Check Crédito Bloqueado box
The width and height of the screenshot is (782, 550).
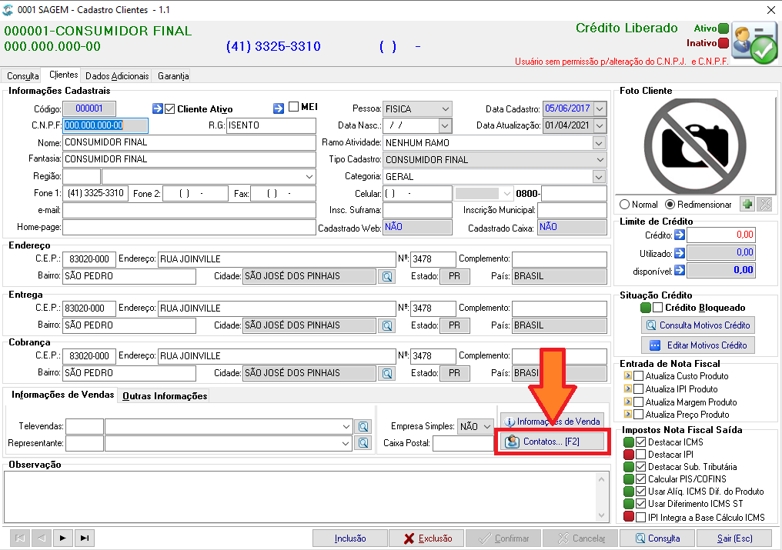coord(658,308)
